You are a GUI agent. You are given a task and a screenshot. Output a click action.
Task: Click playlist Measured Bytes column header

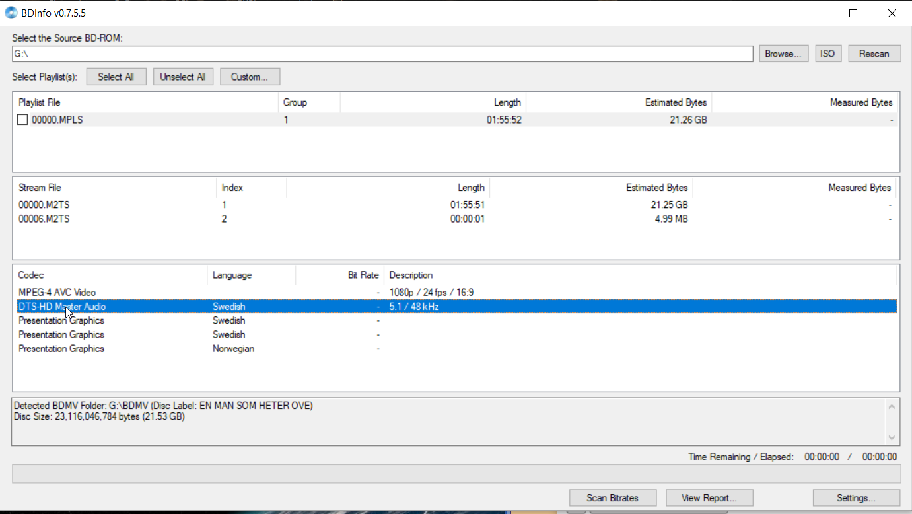click(804, 102)
